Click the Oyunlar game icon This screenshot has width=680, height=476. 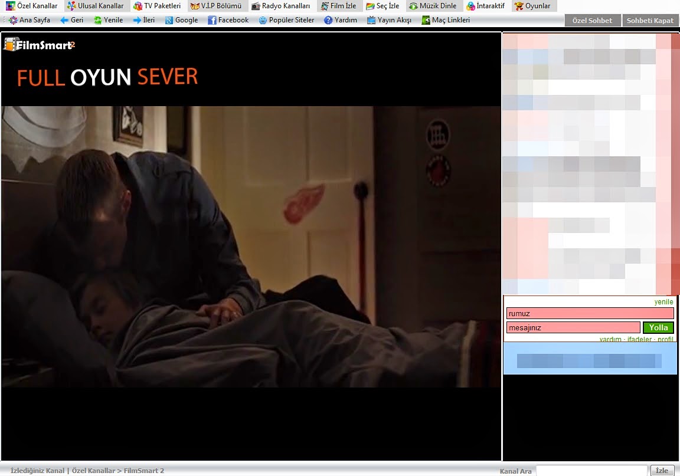pos(519,6)
